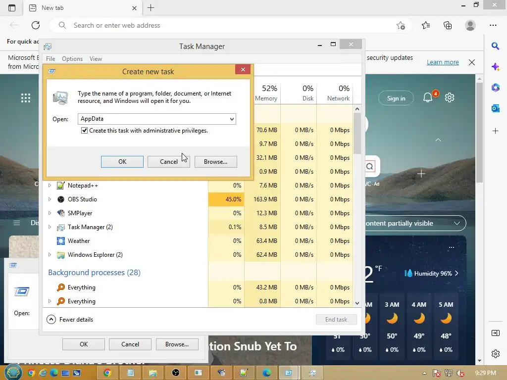Open the app launcher grid icon
The image size is (507, 380).
point(26,98)
